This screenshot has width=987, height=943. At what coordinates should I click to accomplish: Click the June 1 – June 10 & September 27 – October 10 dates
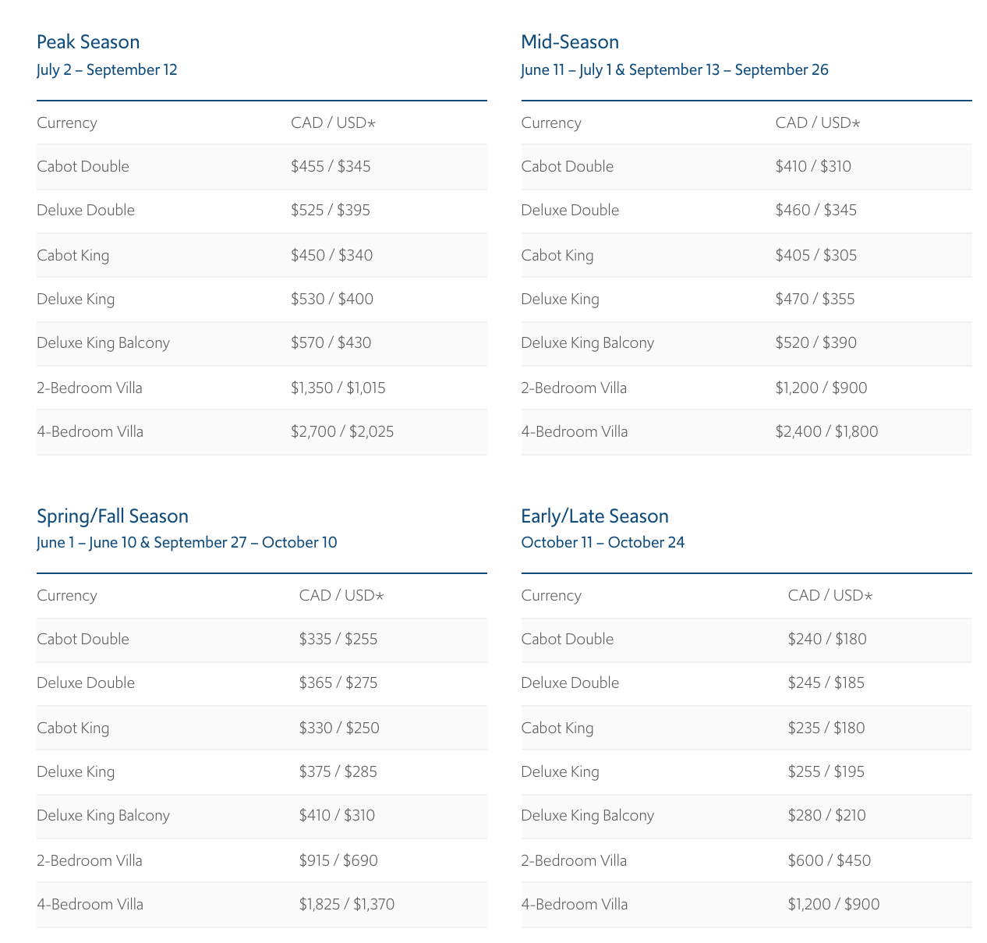pyautogui.click(x=187, y=543)
